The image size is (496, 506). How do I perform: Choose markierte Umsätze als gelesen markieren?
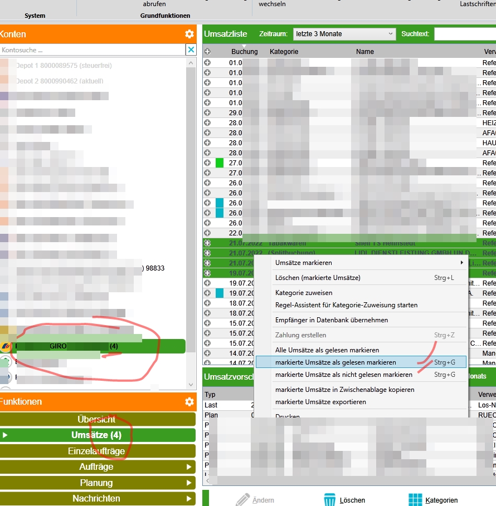pyautogui.click(x=361, y=362)
